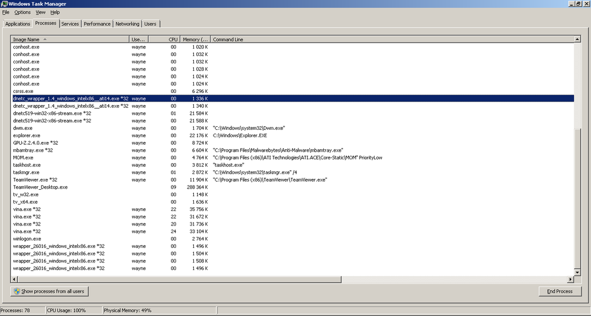Image resolution: width=591 pixels, height=316 pixels.
Task: Select TeamViewer_Desktop.exe process
Action: tap(293, 187)
